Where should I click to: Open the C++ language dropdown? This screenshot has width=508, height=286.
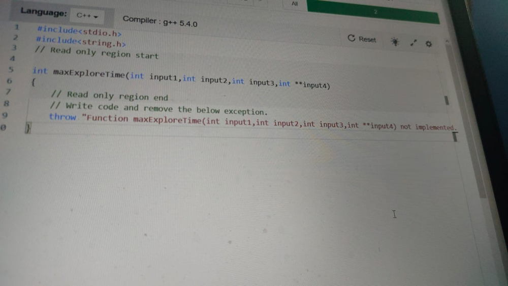pyautogui.click(x=87, y=16)
